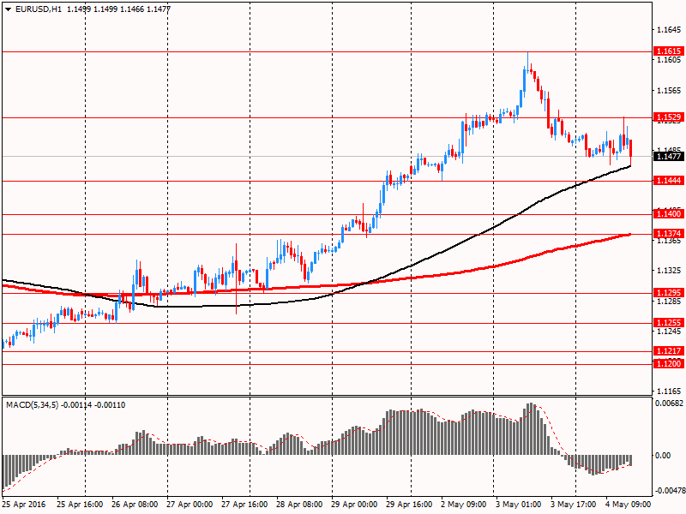Select the 29 Apr 00:00 time label

tap(354, 505)
